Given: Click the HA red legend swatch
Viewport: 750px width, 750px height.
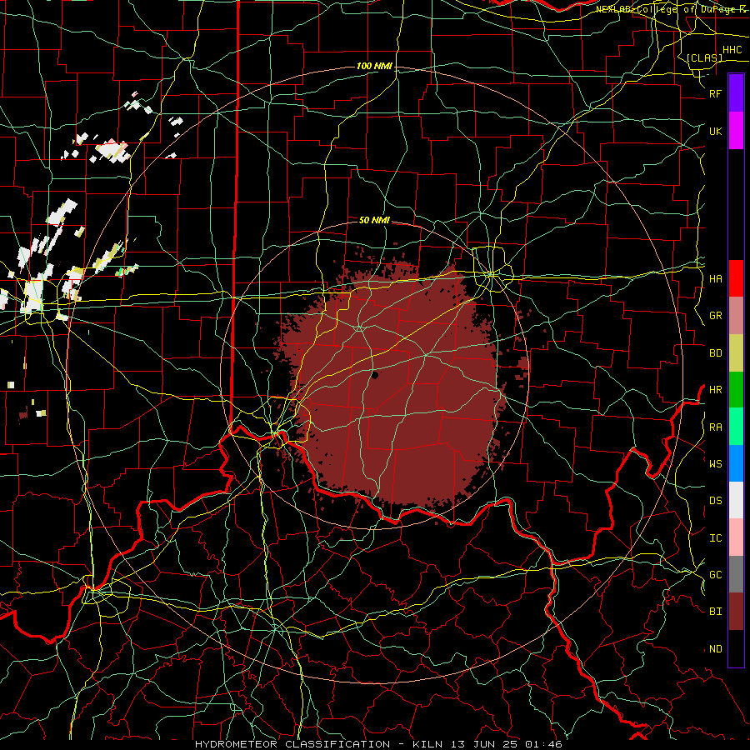Looking at the screenshot, I should pos(736,278).
